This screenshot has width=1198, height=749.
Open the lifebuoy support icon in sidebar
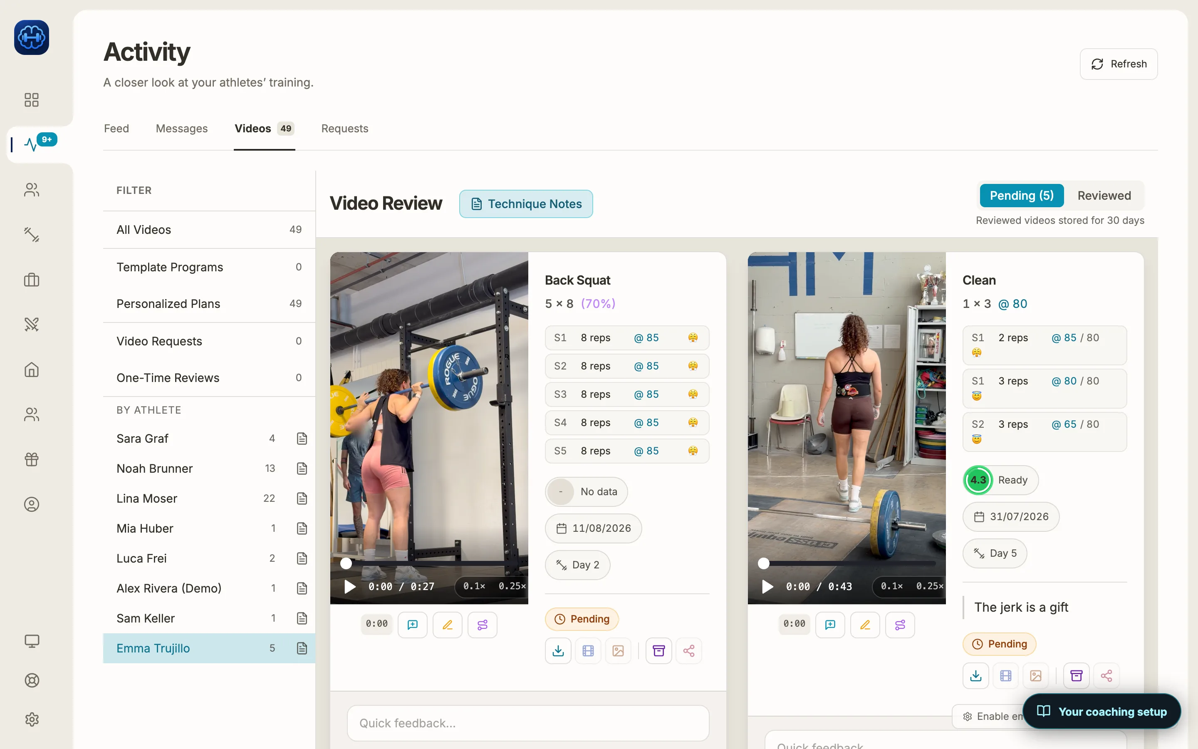click(32, 680)
